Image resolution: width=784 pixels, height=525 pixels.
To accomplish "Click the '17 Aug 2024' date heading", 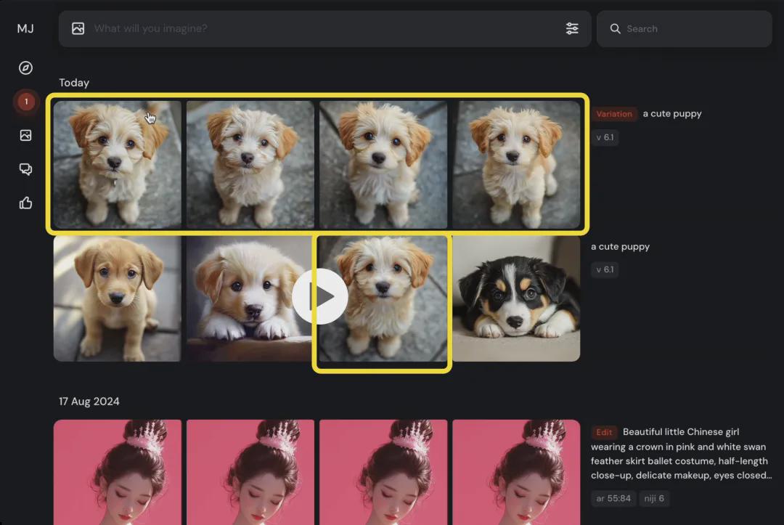I will [89, 402].
